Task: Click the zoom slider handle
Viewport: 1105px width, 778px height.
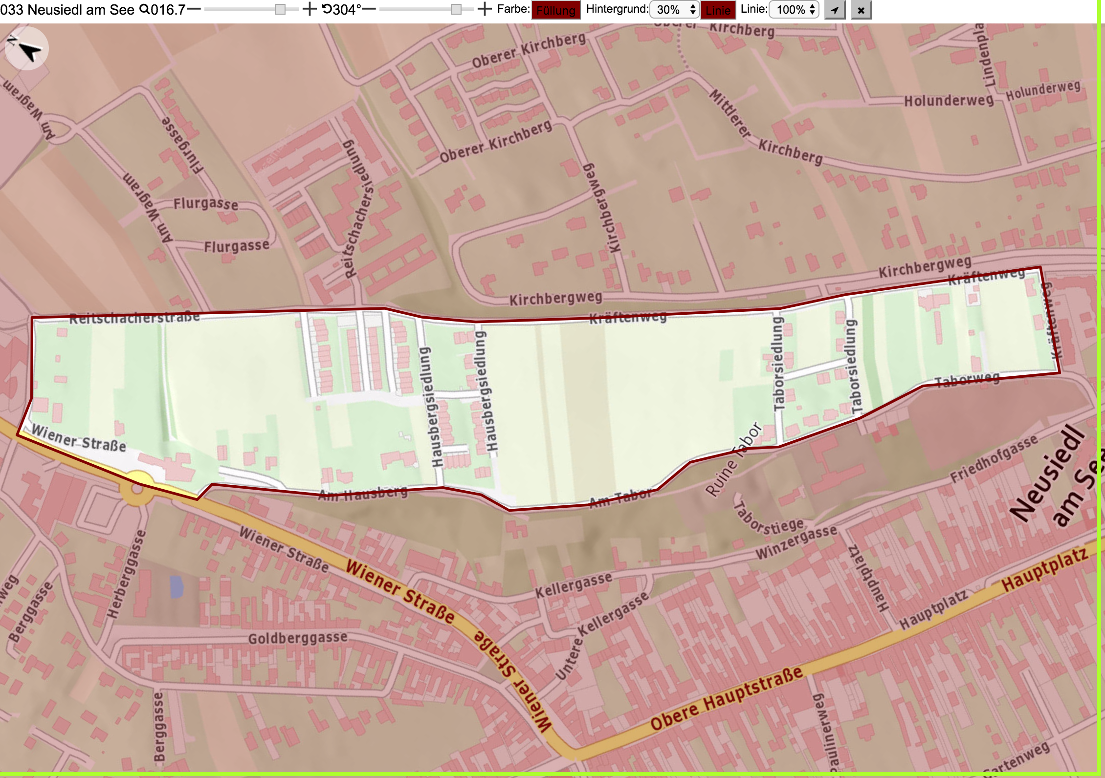Action: 280,9
